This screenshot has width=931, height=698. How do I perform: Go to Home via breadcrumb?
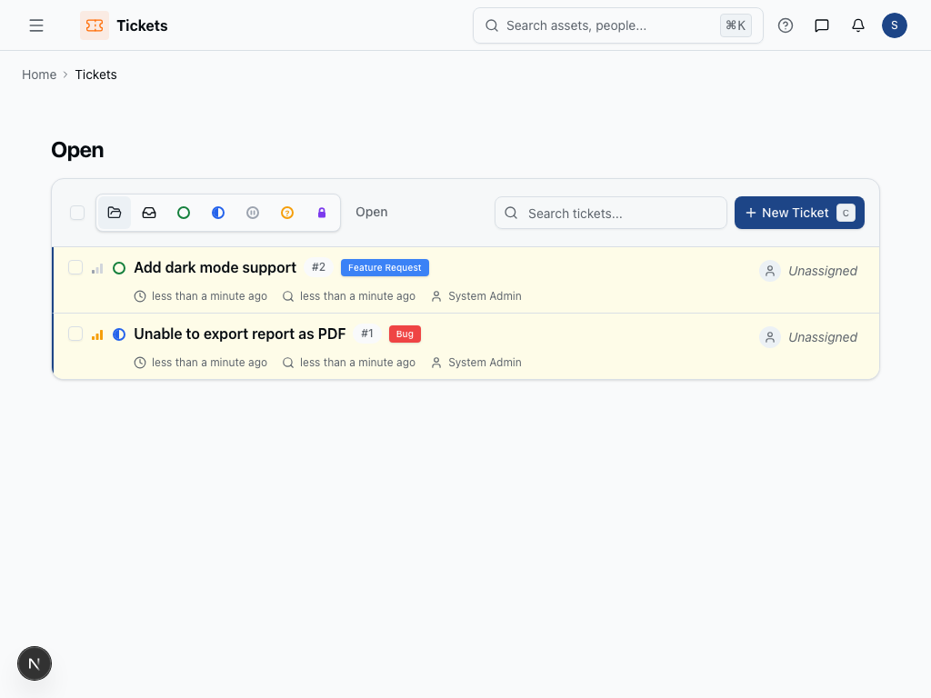pos(39,75)
